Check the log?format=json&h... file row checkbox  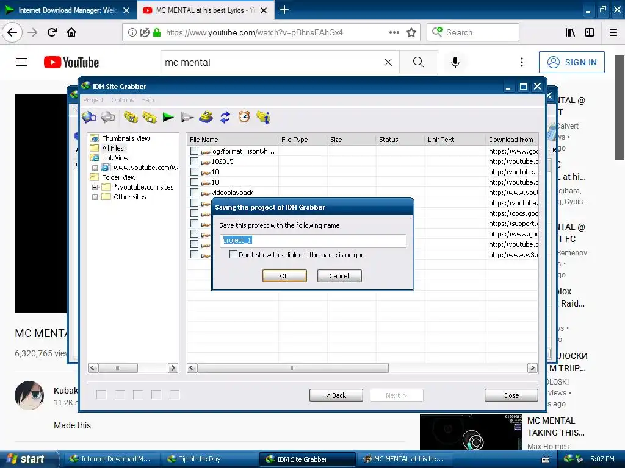click(194, 151)
